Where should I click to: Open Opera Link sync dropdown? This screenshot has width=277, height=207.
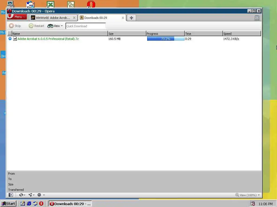click(x=22, y=195)
